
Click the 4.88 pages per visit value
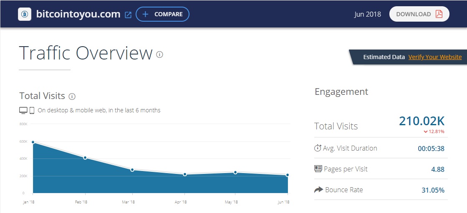438,169
